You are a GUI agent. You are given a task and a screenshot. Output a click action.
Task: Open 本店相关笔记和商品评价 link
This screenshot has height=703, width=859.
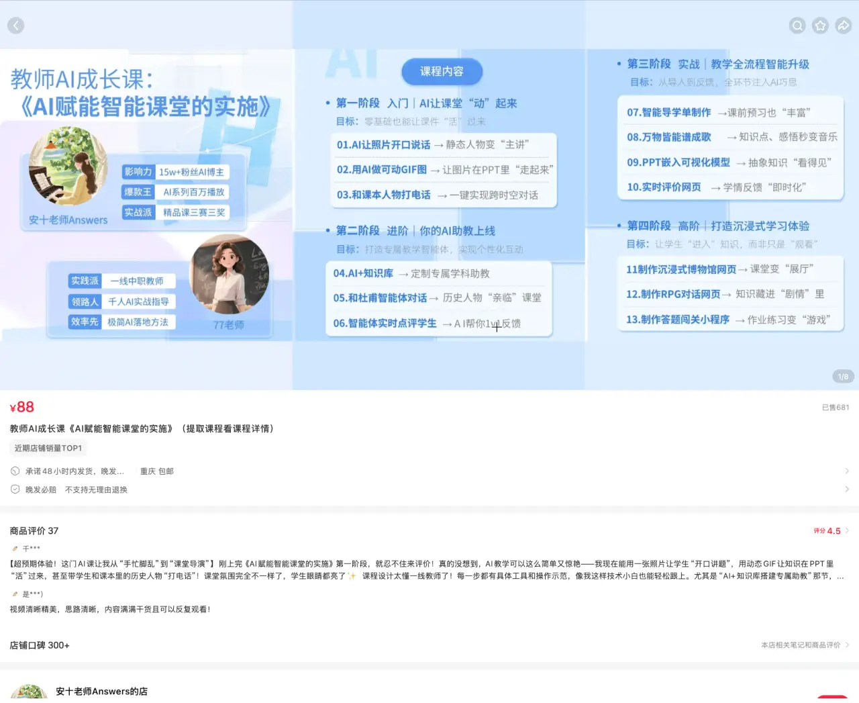point(805,645)
